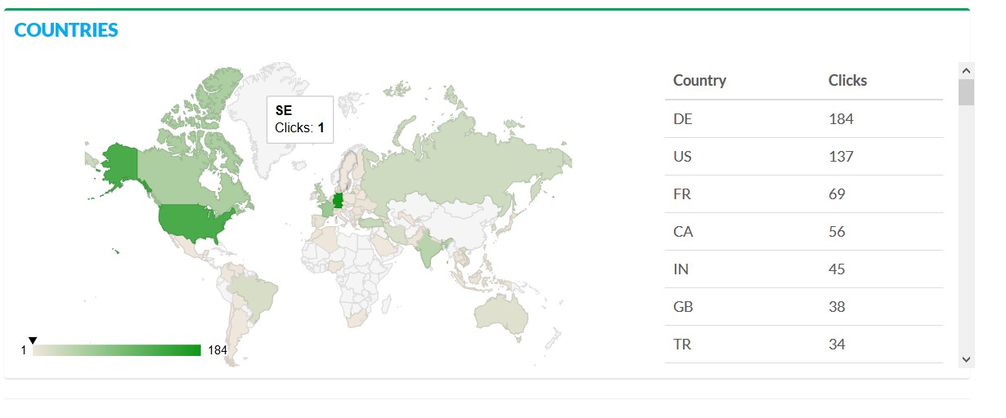
Task: Choose the FR row in country table
Action: pos(803,194)
